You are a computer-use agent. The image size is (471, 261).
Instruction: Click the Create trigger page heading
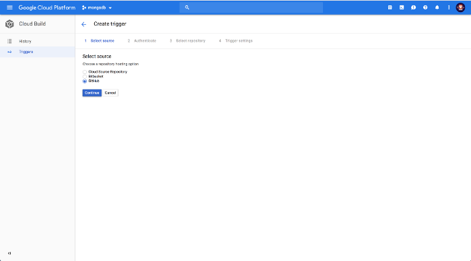pyautogui.click(x=110, y=24)
